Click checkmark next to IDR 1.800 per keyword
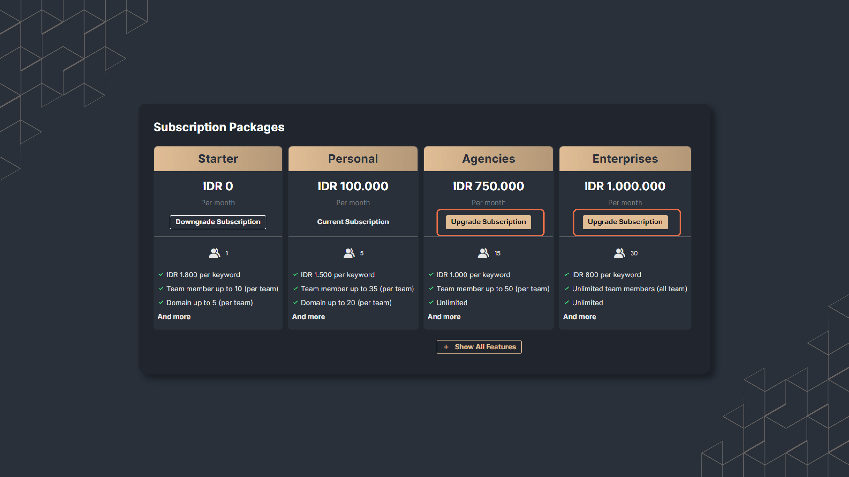 [x=161, y=275]
